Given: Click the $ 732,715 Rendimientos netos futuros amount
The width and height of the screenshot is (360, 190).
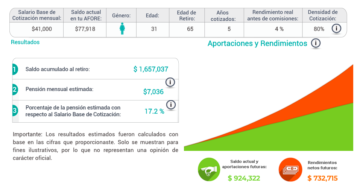Looking at the screenshot, I should pos(323,178).
